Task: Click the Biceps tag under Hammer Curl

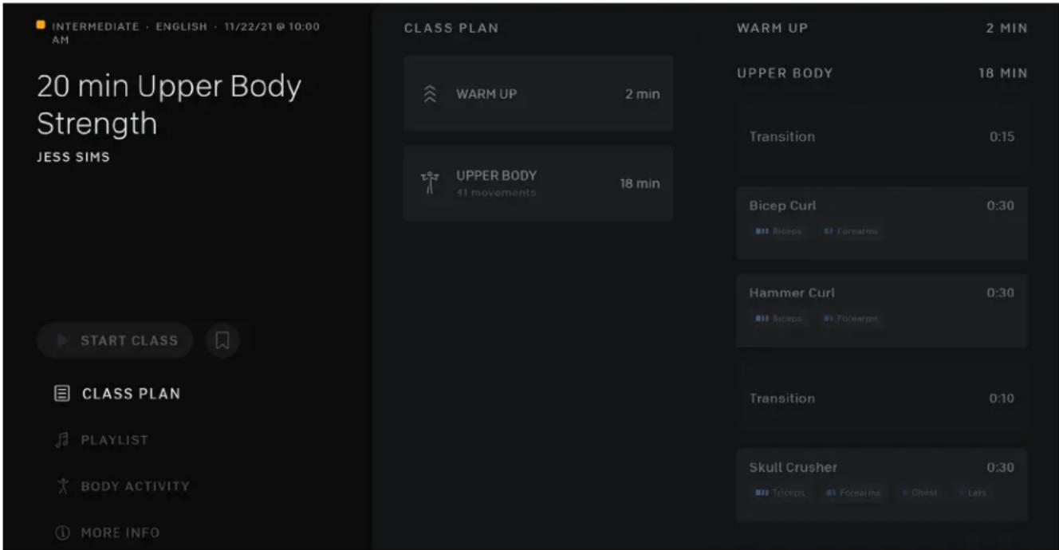Action: point(778,318)
